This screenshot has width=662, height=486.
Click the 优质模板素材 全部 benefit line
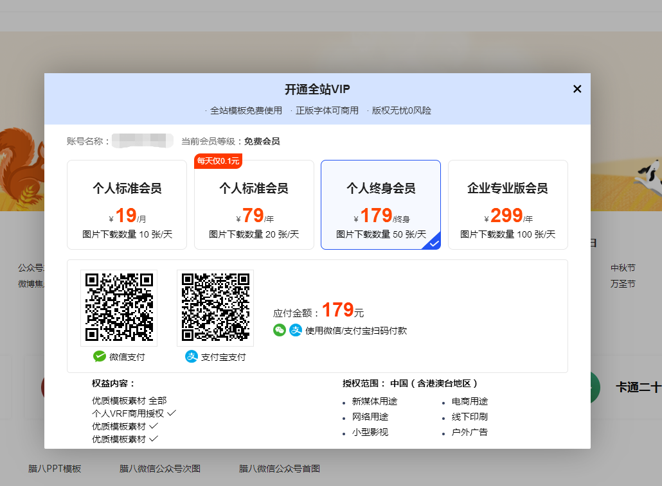pos(129,401)
